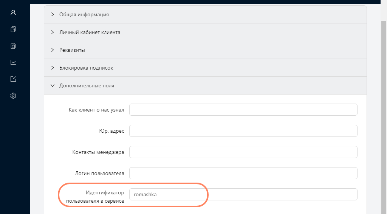
Task: Click the Контакты менеджера label
Action: [x=98, y=152]
